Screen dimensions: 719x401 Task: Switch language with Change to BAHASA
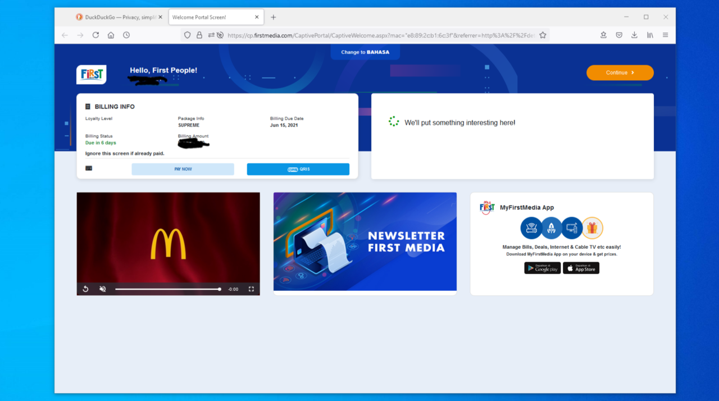365,52
